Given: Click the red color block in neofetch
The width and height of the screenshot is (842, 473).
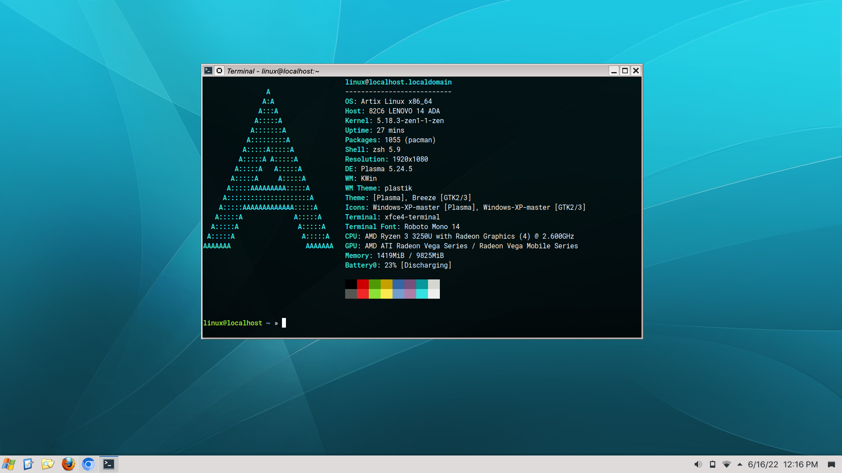Looking at the screenshot, I should pyautogui.click(x=363, y=284).
